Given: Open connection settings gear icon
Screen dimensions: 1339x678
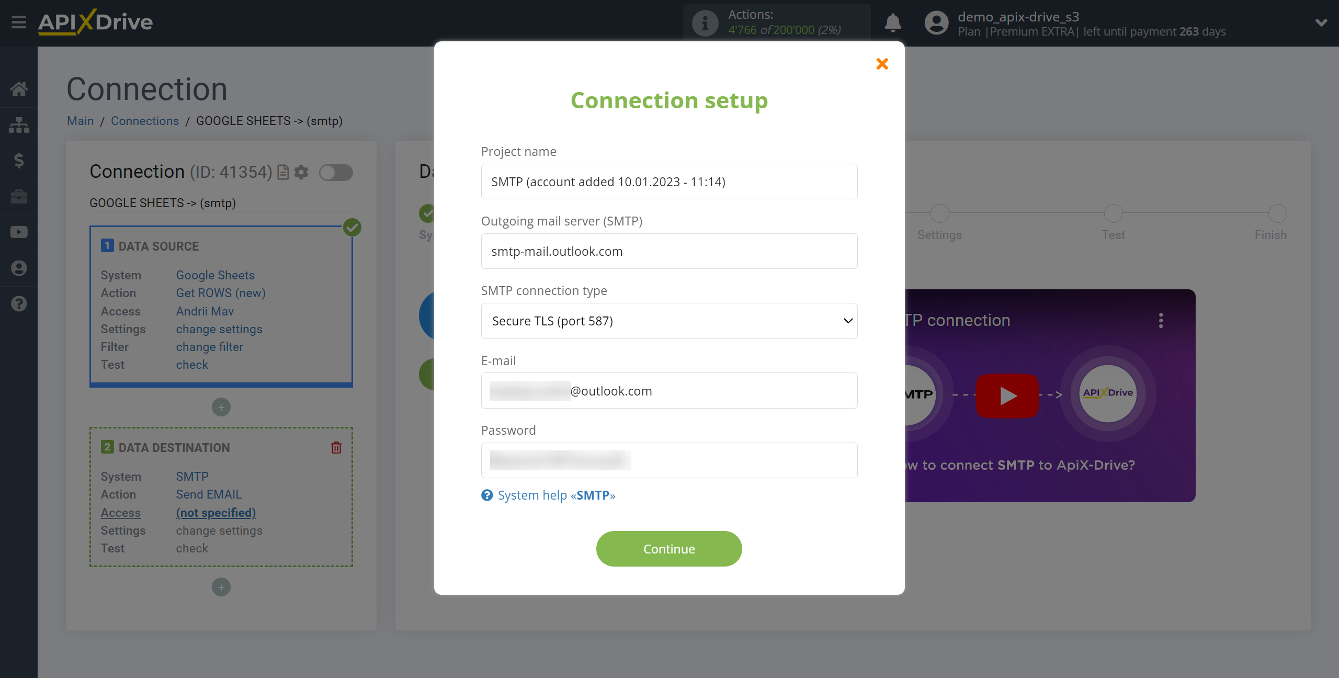Looking at the screenshot, I should click(x=301, y=172).
